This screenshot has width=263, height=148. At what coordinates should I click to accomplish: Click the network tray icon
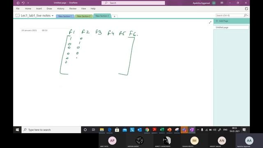206,130
